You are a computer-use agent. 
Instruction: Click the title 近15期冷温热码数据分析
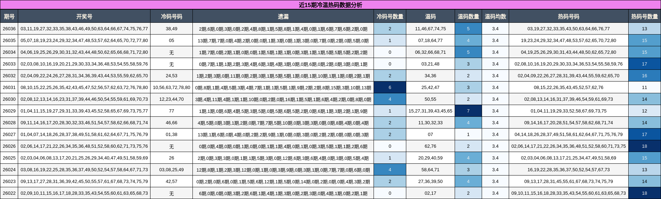tap(330, 5)
